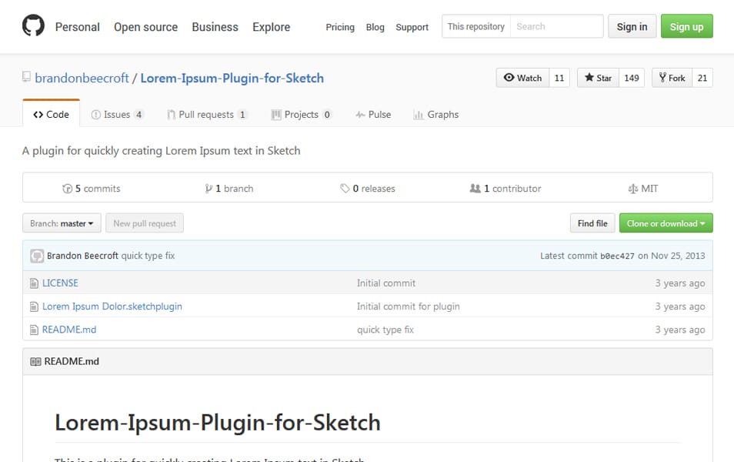Go to Business in top navigation
Screen dimensions: 734x462
point(215,27)
